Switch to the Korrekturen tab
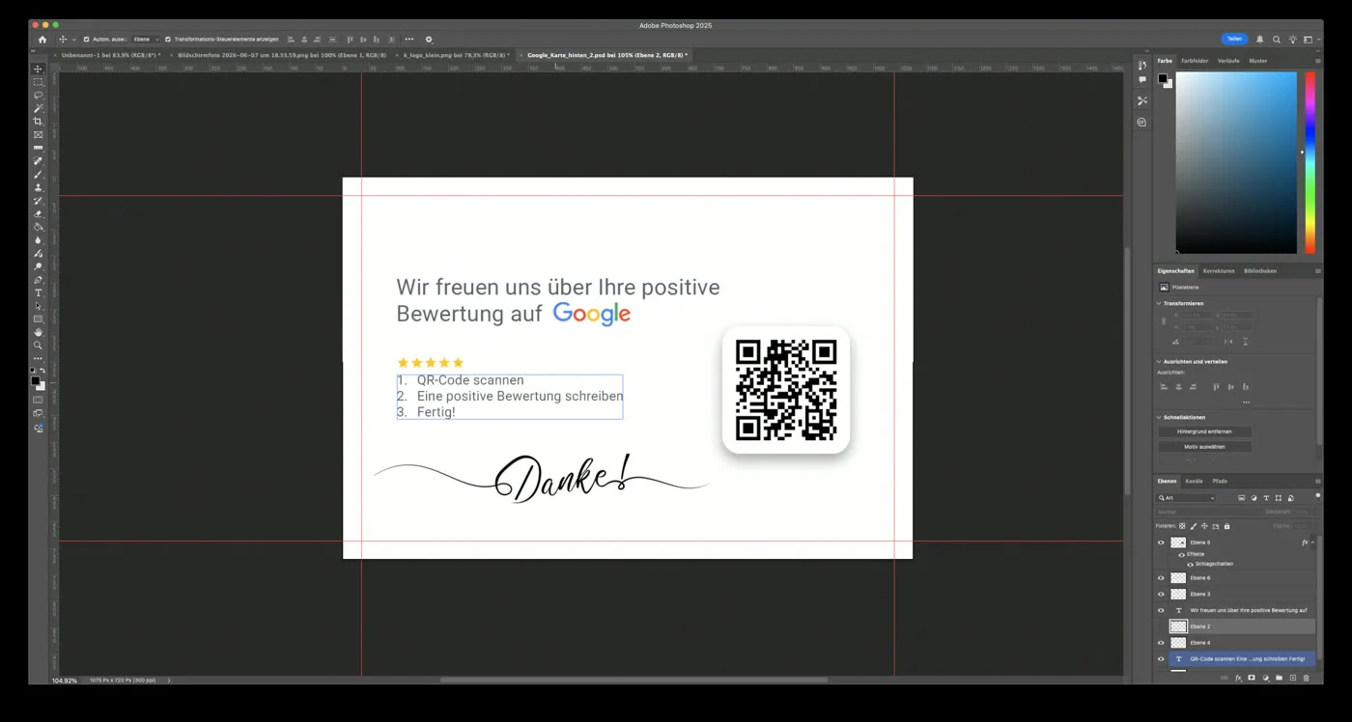The height and width of the screenshot is (722, 1352). click(x=1219, y=271)
